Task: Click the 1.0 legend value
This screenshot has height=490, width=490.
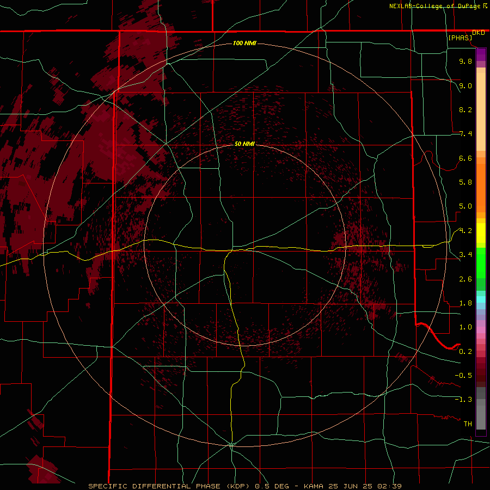Action: coord(465,327)
